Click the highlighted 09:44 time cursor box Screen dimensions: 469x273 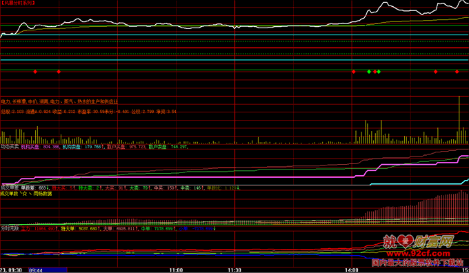click(48, 270)
